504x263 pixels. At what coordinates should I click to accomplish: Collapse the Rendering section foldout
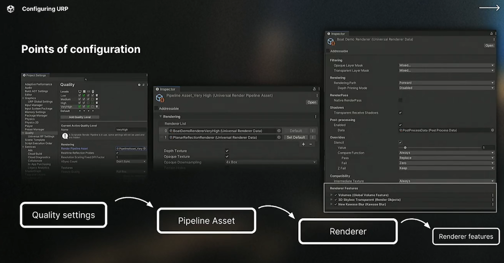point(161,116)
